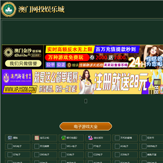This screenshot has height=163, width=163.
Task: Click the 注册就送28元 promo banner text
Action: pyautogui.click(x=121, y=82)
